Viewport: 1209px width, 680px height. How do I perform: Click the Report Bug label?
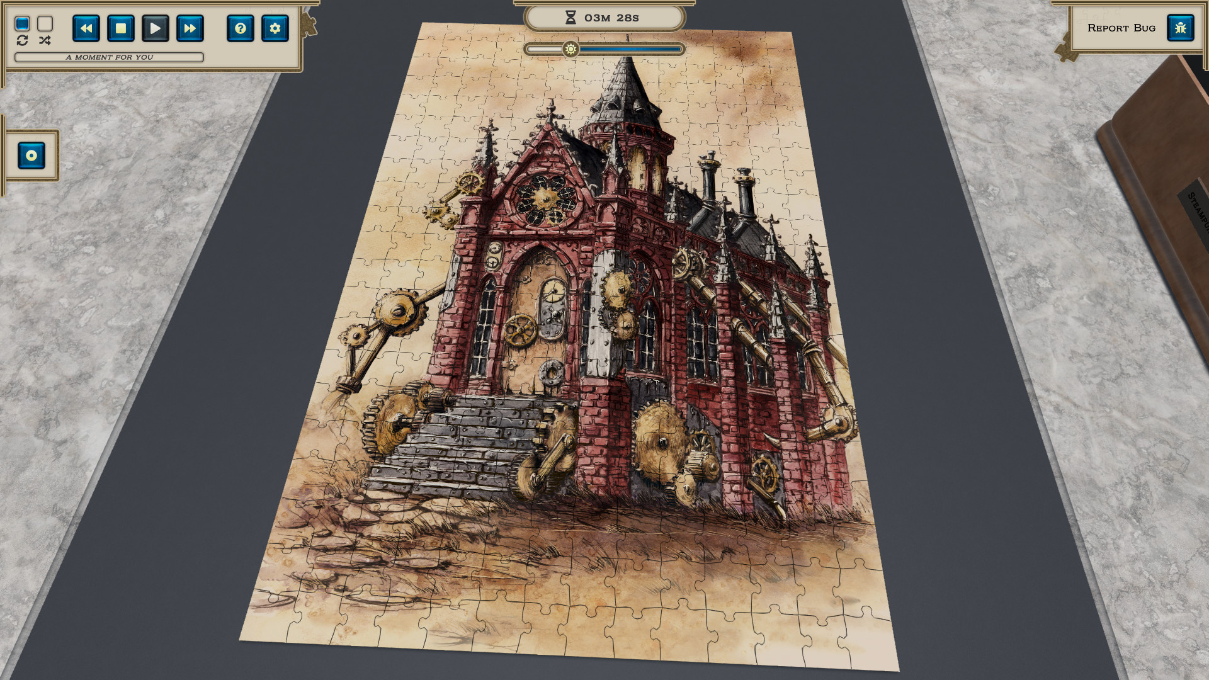pos(1121,28)
